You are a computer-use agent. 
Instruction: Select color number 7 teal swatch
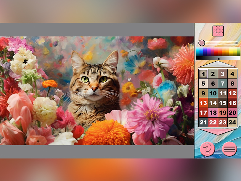223,84
